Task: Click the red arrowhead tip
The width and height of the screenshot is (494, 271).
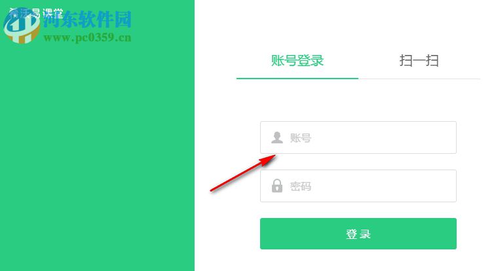Action: 275,156
